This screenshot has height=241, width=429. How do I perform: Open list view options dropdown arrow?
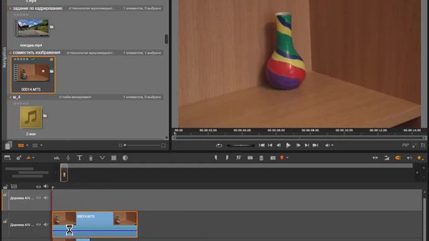(x=42, y=145)
